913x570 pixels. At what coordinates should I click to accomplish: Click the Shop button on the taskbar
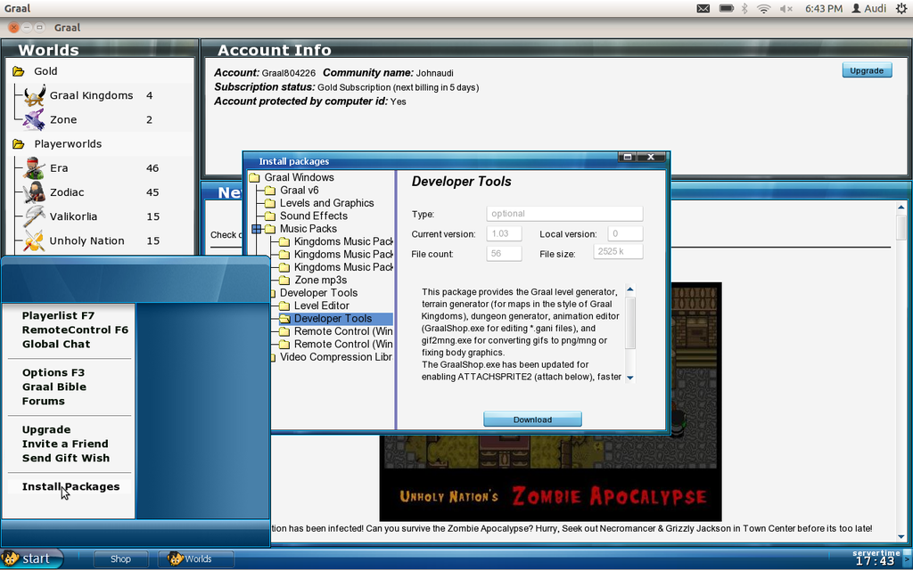click(x=119, y=558)
